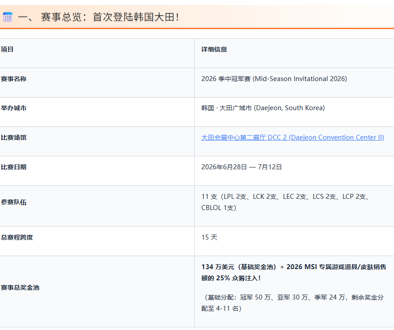
Task: Select the 详细信息 column header cell
Action: coord(294,53)
